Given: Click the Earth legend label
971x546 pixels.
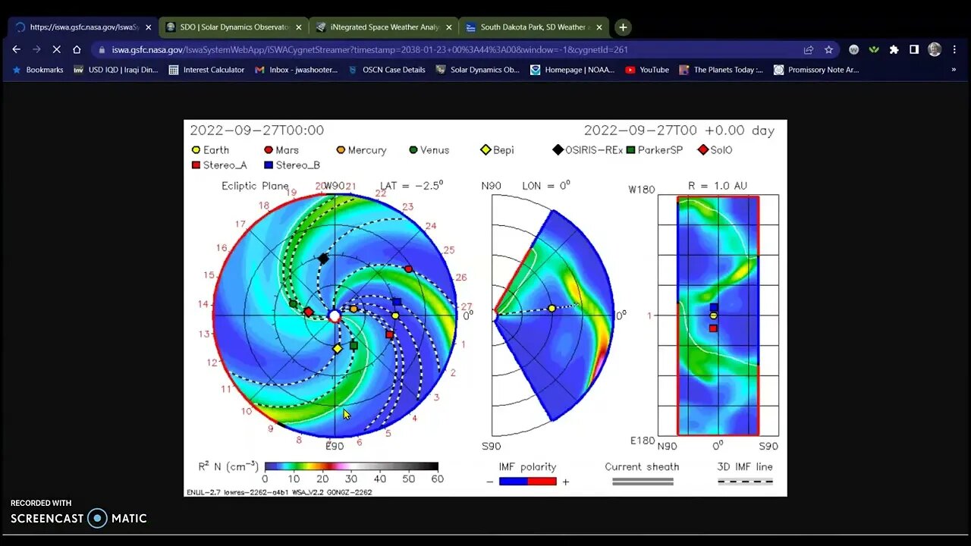Looking at the screenshot, I should tap(216, 150).
